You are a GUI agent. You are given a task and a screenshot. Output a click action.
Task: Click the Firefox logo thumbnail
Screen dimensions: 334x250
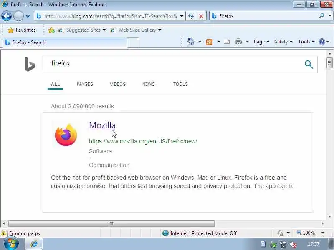pyautogui.click(x=66, y=135)
